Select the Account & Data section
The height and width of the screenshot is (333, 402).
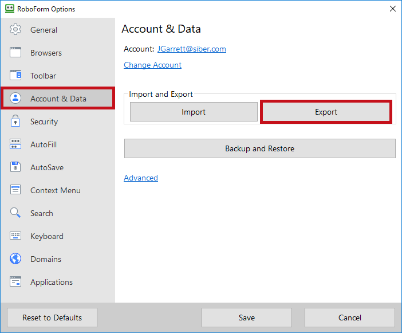tap(58, 99)
